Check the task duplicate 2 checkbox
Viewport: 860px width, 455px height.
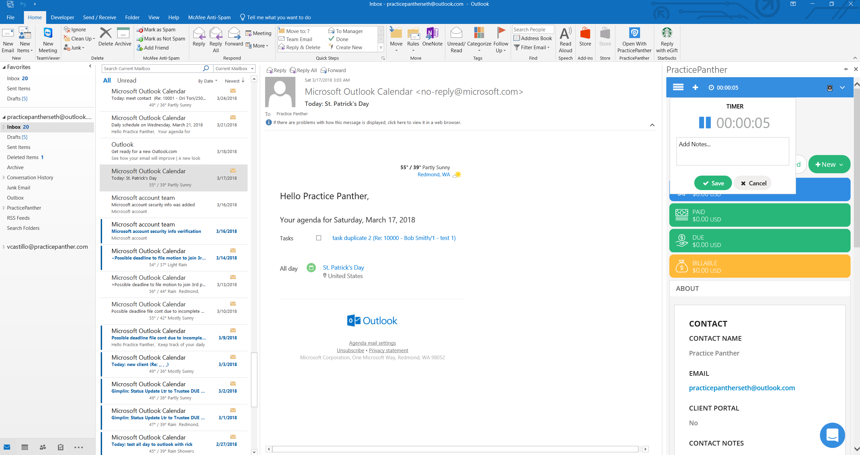(319, 238)
